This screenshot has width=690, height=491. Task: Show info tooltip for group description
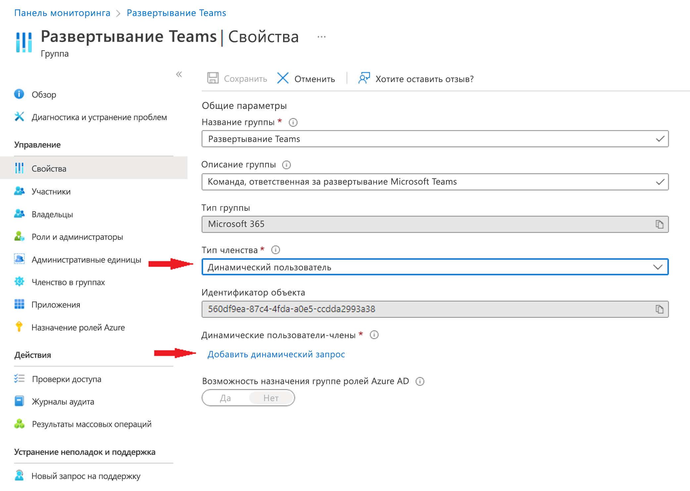tap(286, 165)
